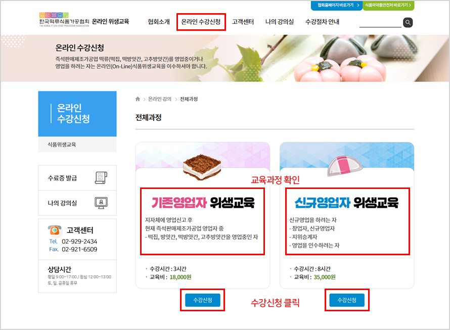Image resolution: width=450 pixels, height=330 pixels.
Task: Click the association logo at top left
Action: (x=64, y=20)
